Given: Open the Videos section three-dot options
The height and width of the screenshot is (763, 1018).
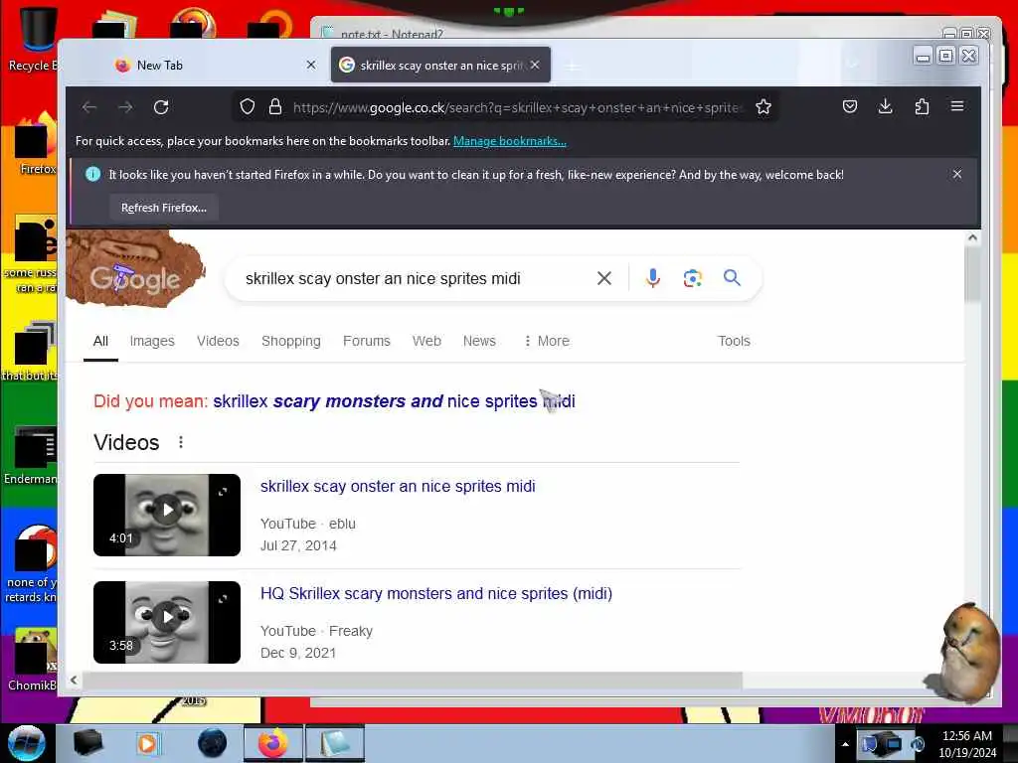Looking at the screenshot, I should tap(181, 442).
